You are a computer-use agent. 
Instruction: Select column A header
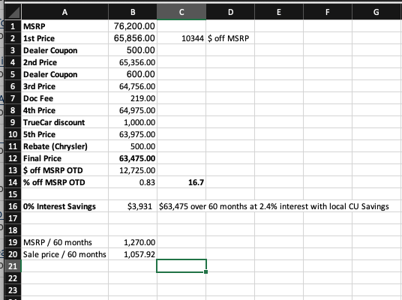[64, 12]
